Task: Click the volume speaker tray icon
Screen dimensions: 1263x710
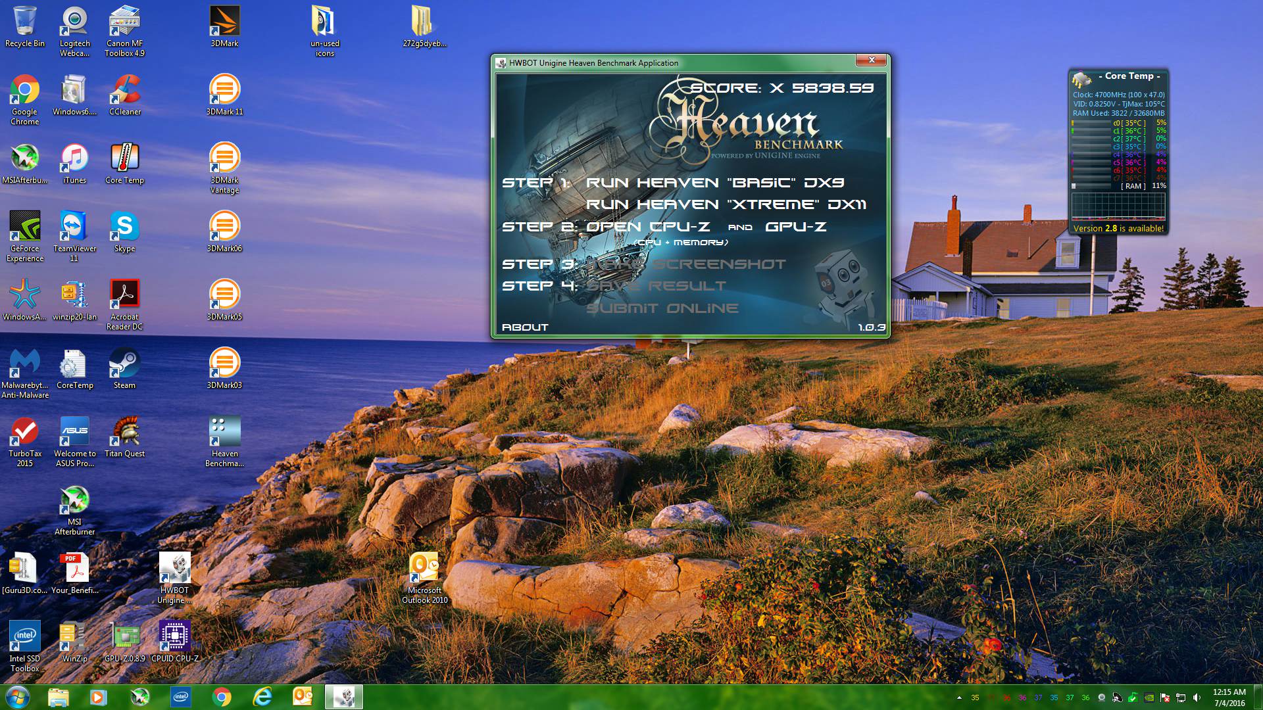Action: [x=1197, y=698]
